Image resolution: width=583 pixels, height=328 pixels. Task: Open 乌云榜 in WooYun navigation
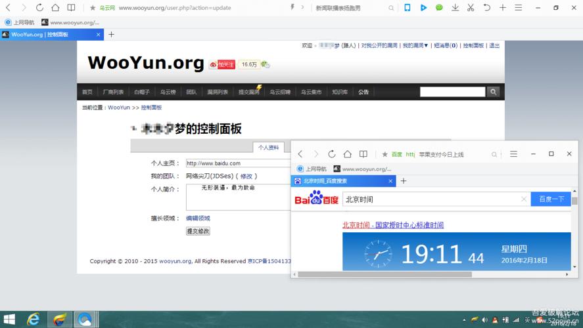pos(168,92)
